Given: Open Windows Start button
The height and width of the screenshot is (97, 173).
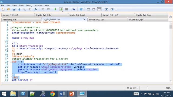Looking at the screenshot, I should 4,94.
